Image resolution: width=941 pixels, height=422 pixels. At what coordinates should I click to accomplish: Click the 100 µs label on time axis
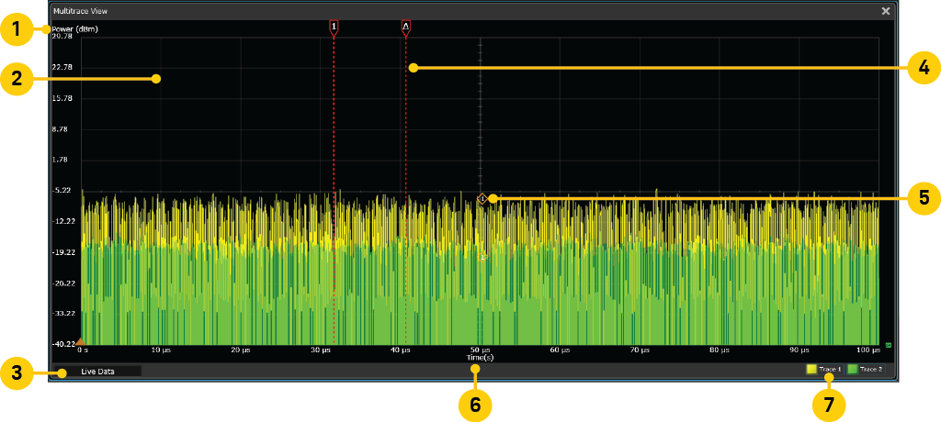(867, 350)
